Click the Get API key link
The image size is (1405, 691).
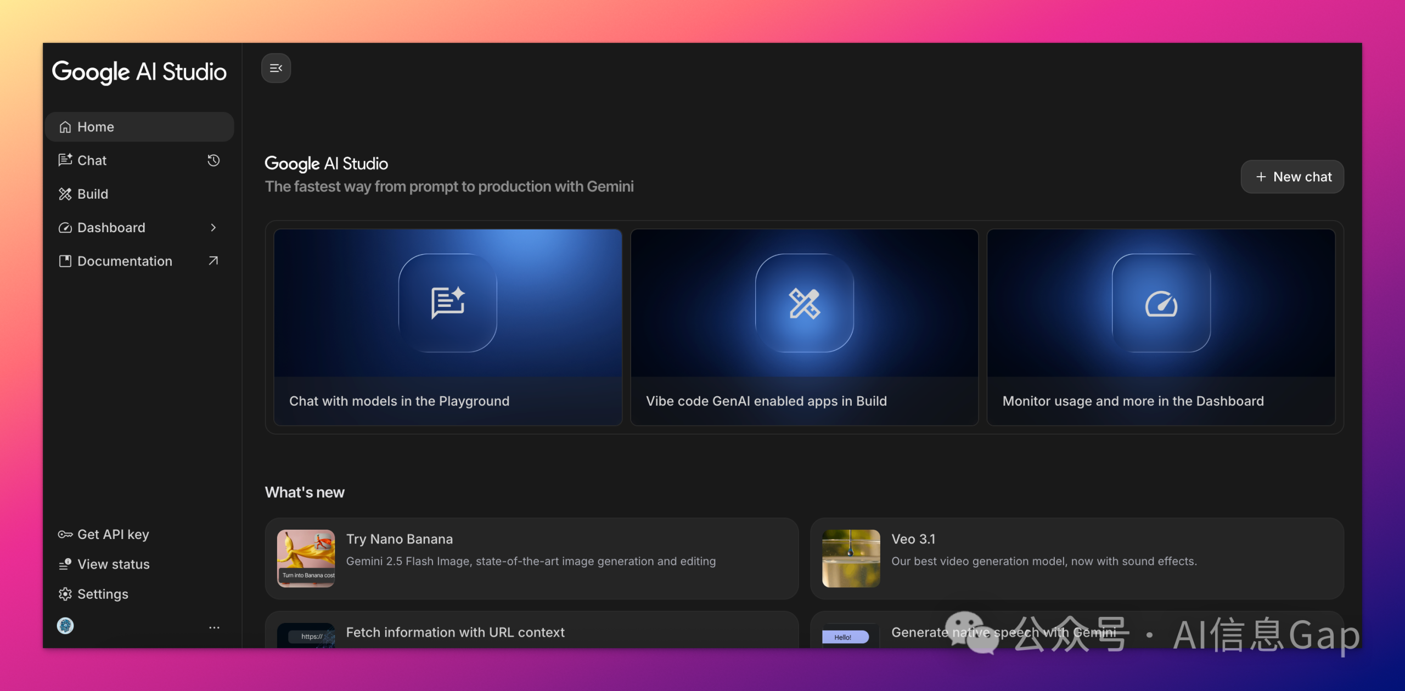pos(113,534)
